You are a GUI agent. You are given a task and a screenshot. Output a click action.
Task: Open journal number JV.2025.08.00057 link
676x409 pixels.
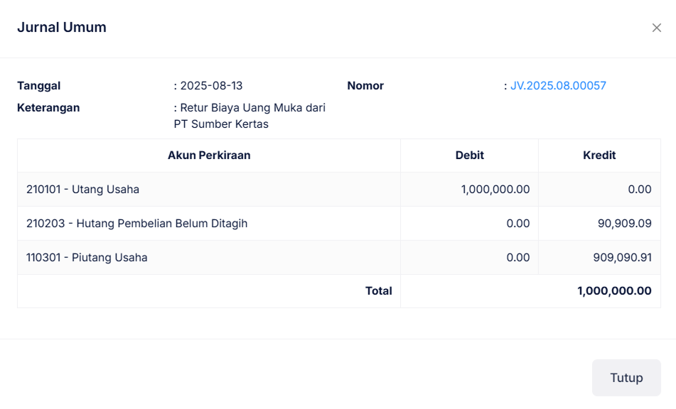[558, 86]
